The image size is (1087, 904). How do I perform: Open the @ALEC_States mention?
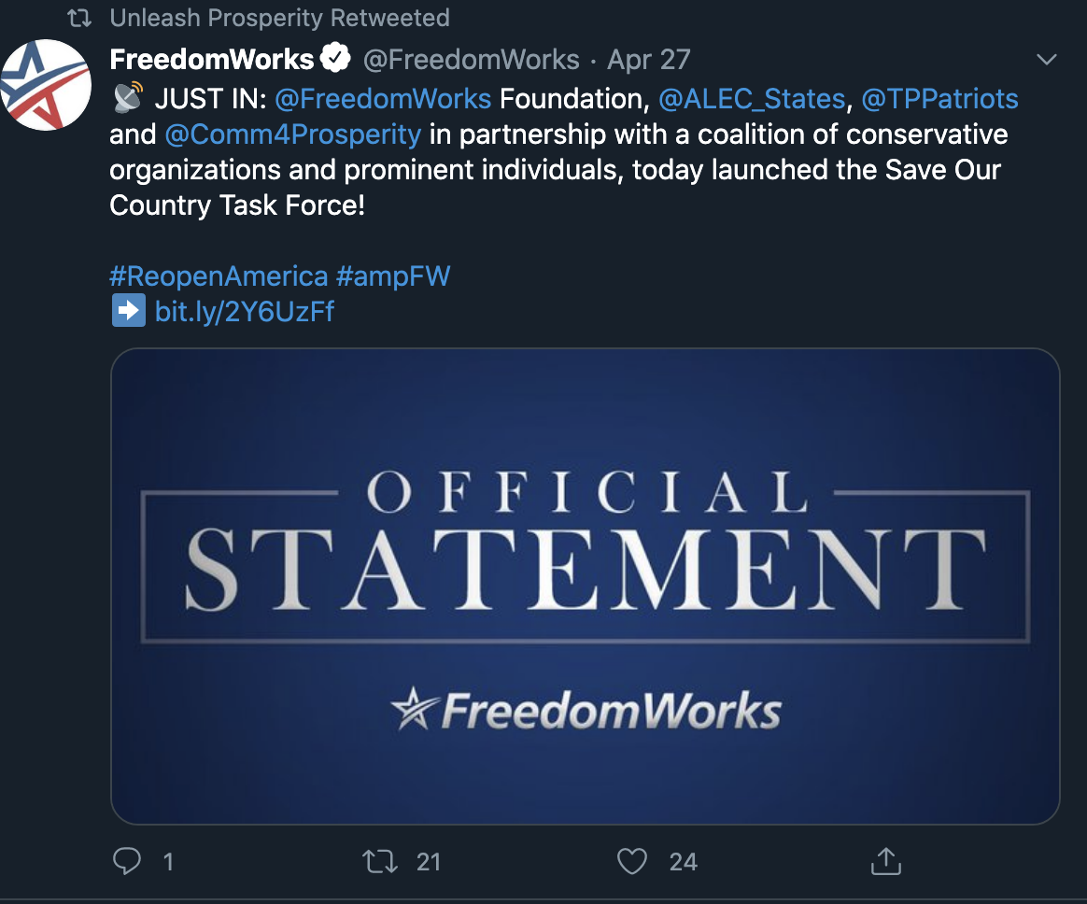pos(752,98)
